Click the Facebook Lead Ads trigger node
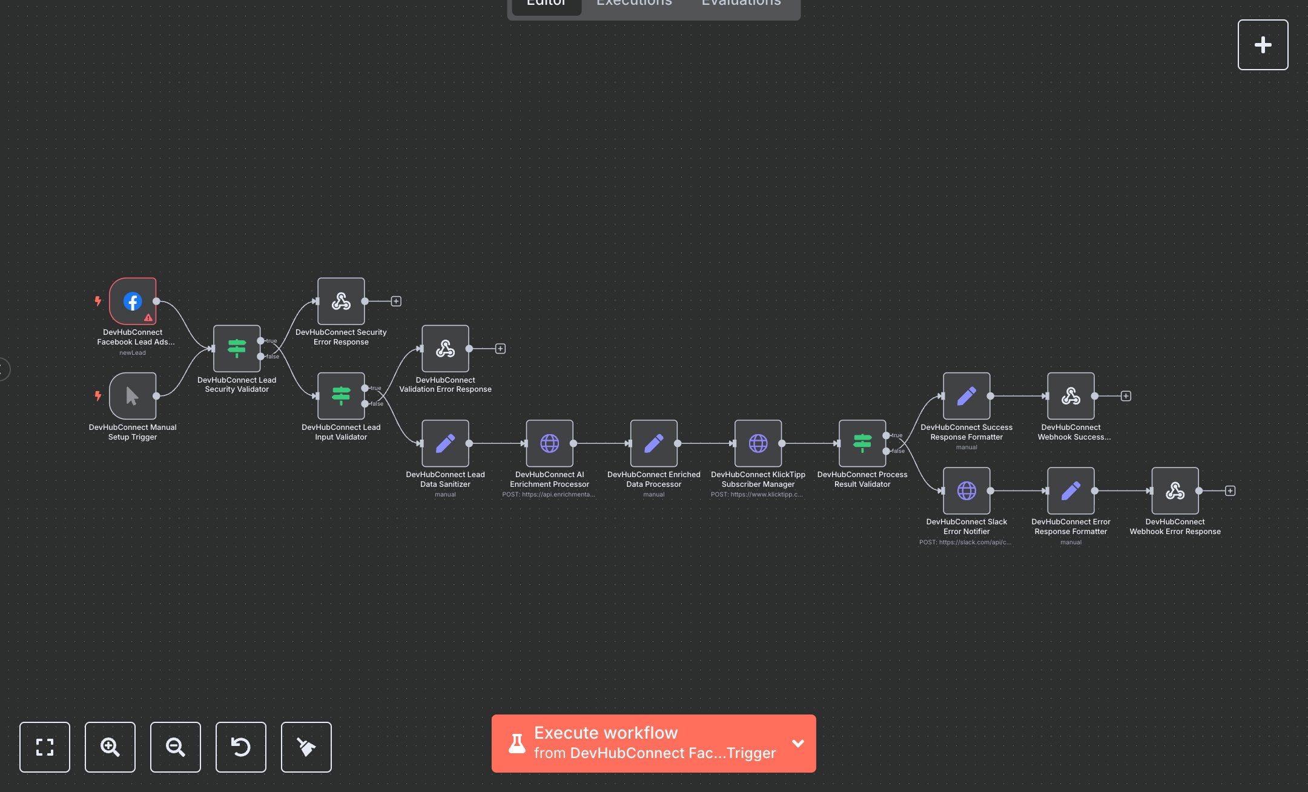Image resolution: width=1308 pixels, height=792 pixels. click(x=133, y=301)
